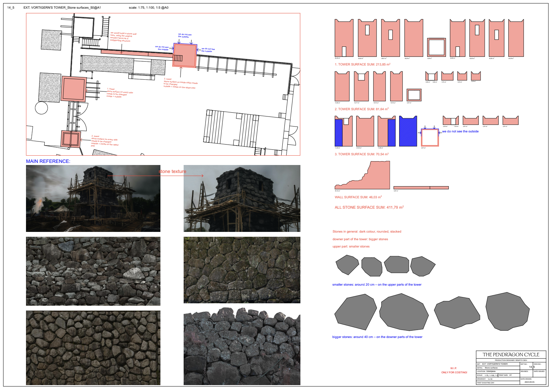Click the 'Stones in general: dark colour, rounded, stacked' note
Image resolution: width=553 pixels, height=391 pixels.
367,232
